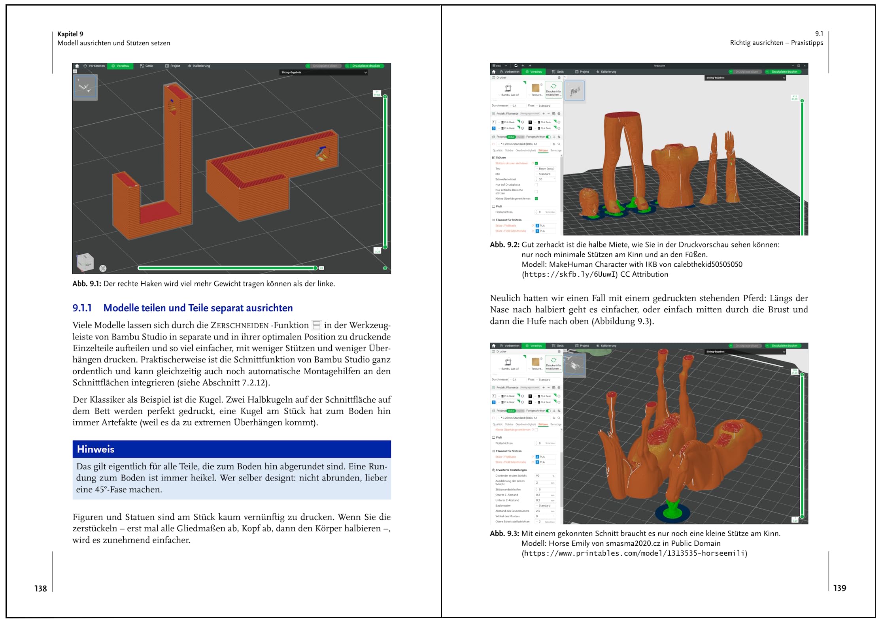Uncheck Kleine Überhänge entfernen in Abb. 9.2
Image resolution: width=882 pixels, height=624 pixels.
click(536, 199)
